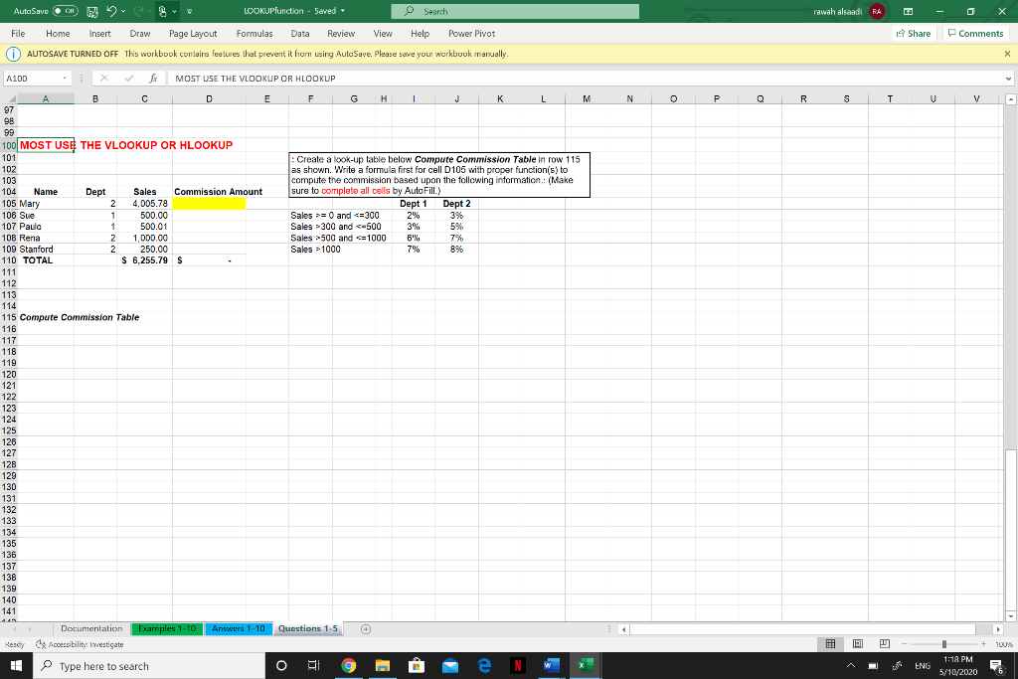Click the Share button
This screenshot has width=1018, height=679.
click(x=914, y=33)
